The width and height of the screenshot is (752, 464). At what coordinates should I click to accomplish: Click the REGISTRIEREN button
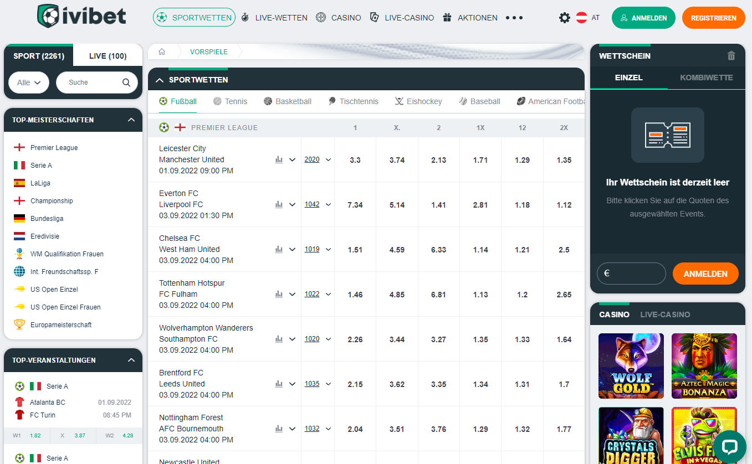click(713, 17)
